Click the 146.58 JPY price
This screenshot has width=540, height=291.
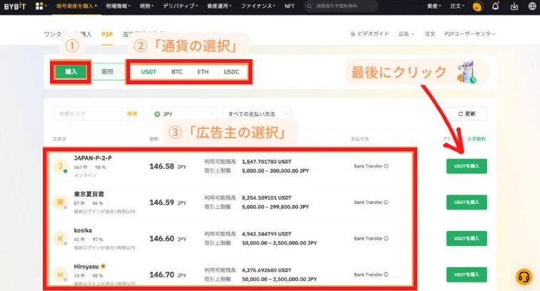coord(168,166)
